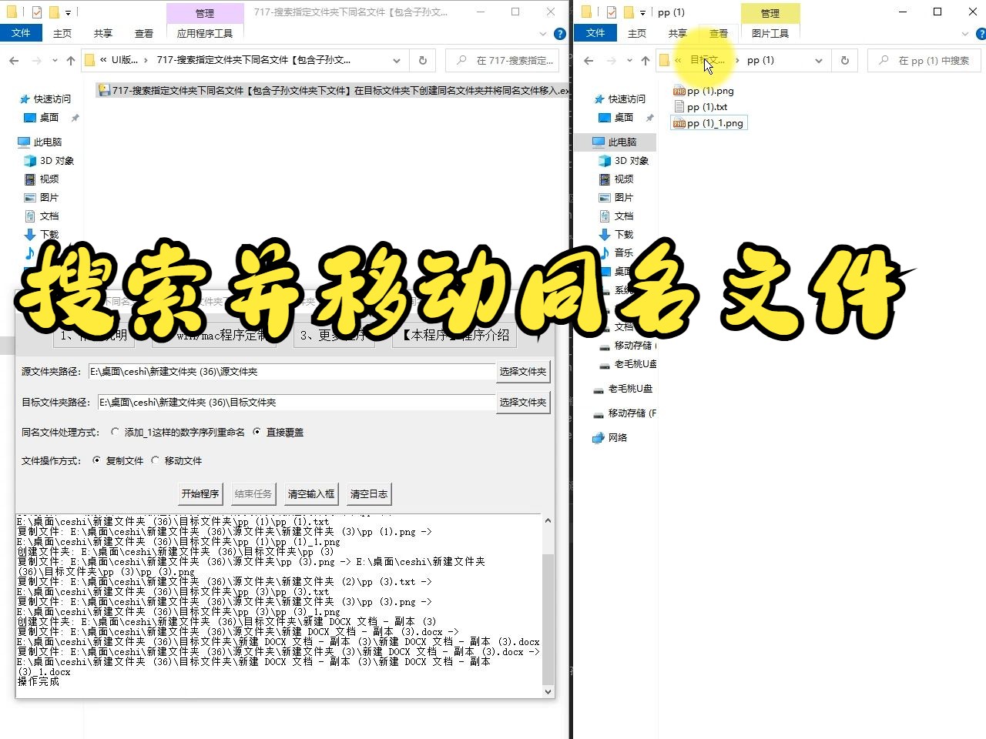Select 此电脑 in right window sidebar
Viewport: 986px width, 739px height.
pos(615,142)
